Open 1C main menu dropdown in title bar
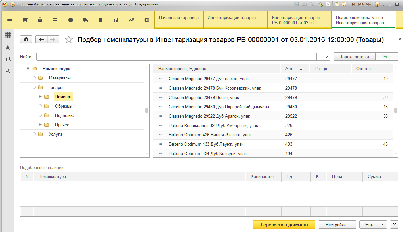The image size is (403, 232). pos(13,5)
